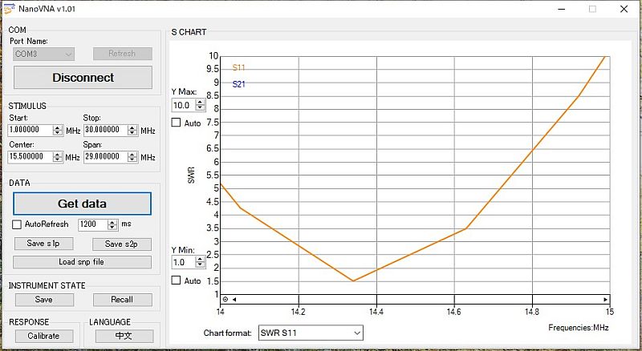The height and width of the screenshot is (351, 642).
Task: Click the Recall instrument state button
Action: (x=123, y=300)
